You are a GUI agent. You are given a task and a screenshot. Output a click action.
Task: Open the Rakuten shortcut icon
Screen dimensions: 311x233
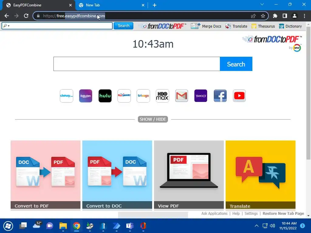click(x=85, y=96)
